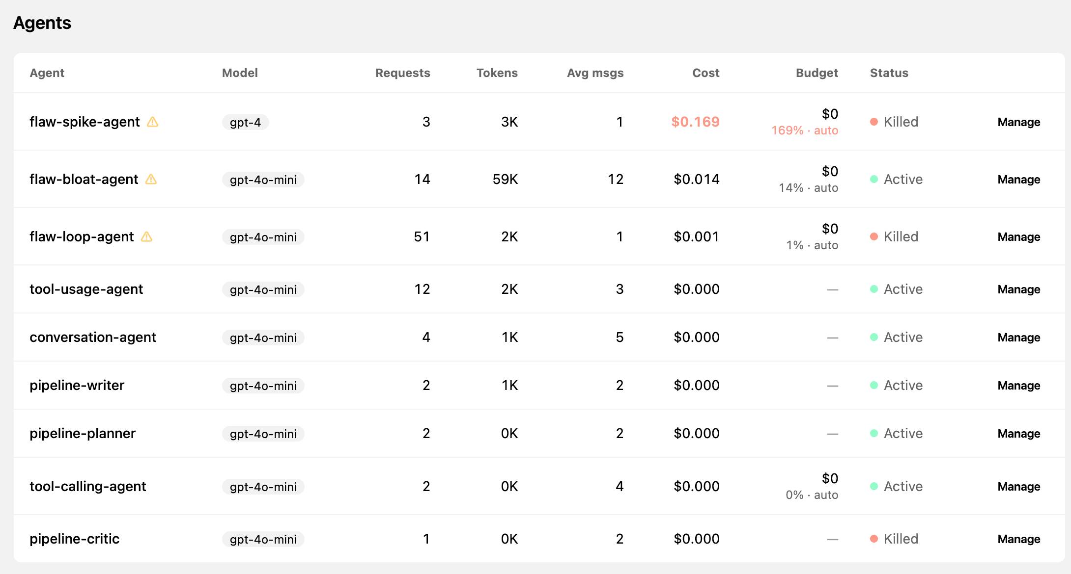Select the flaw-spike-agent name

coord(85,122)
